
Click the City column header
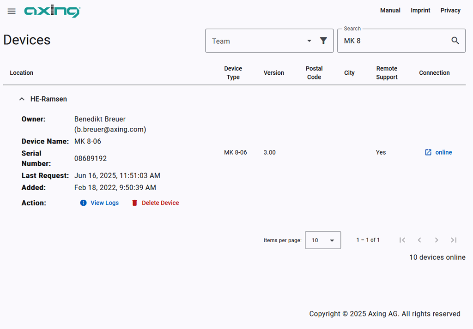[349, 72]
